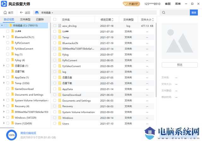Click the back arrow icon
This screenshot has height=141, width=202.
pyautogui.click(x=21, y=13)
